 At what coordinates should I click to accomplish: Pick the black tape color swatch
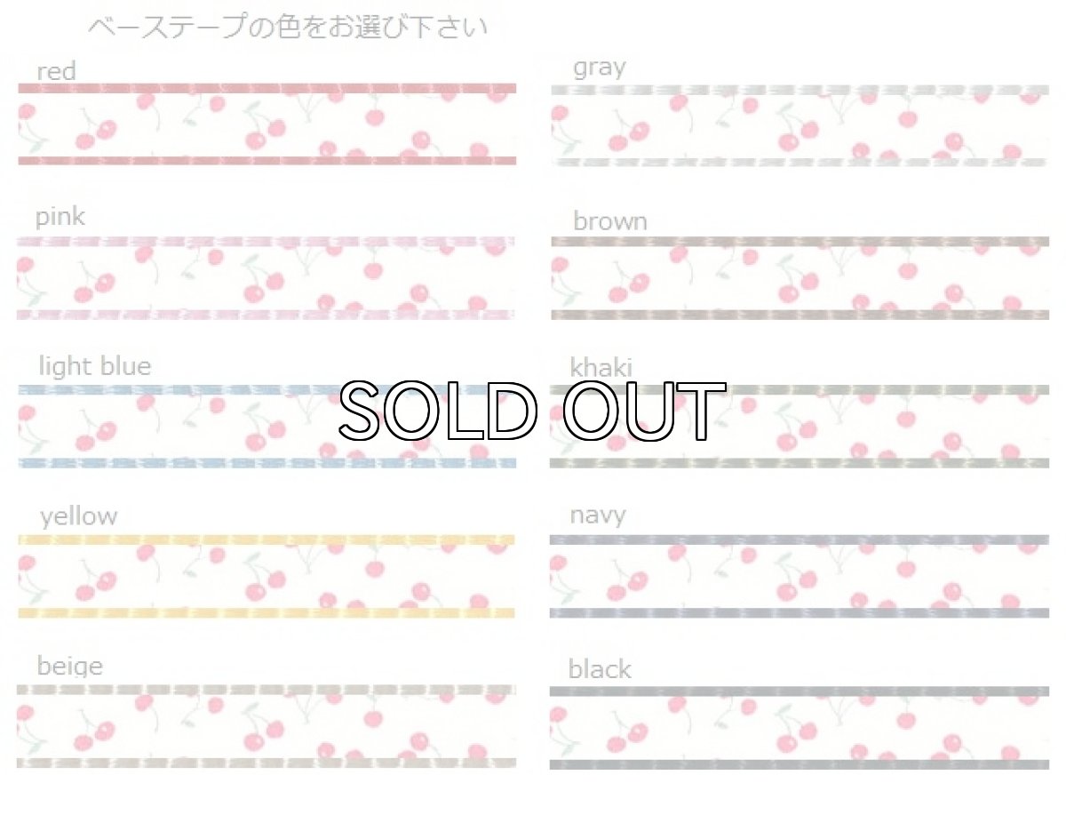799,727
